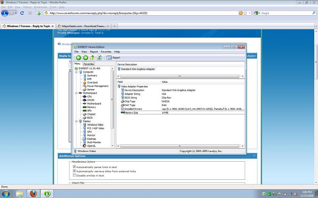The width and height of the screenshot is (318, 198).
Task: Select Memory tree item
Action: click(x=92, y=107)
